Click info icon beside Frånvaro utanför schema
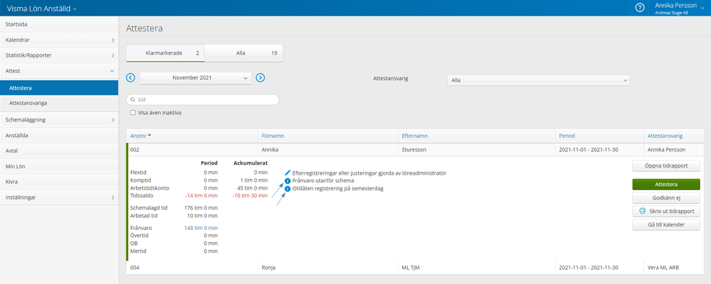This screenshot has width=711, height=284. tap(288, 180)
